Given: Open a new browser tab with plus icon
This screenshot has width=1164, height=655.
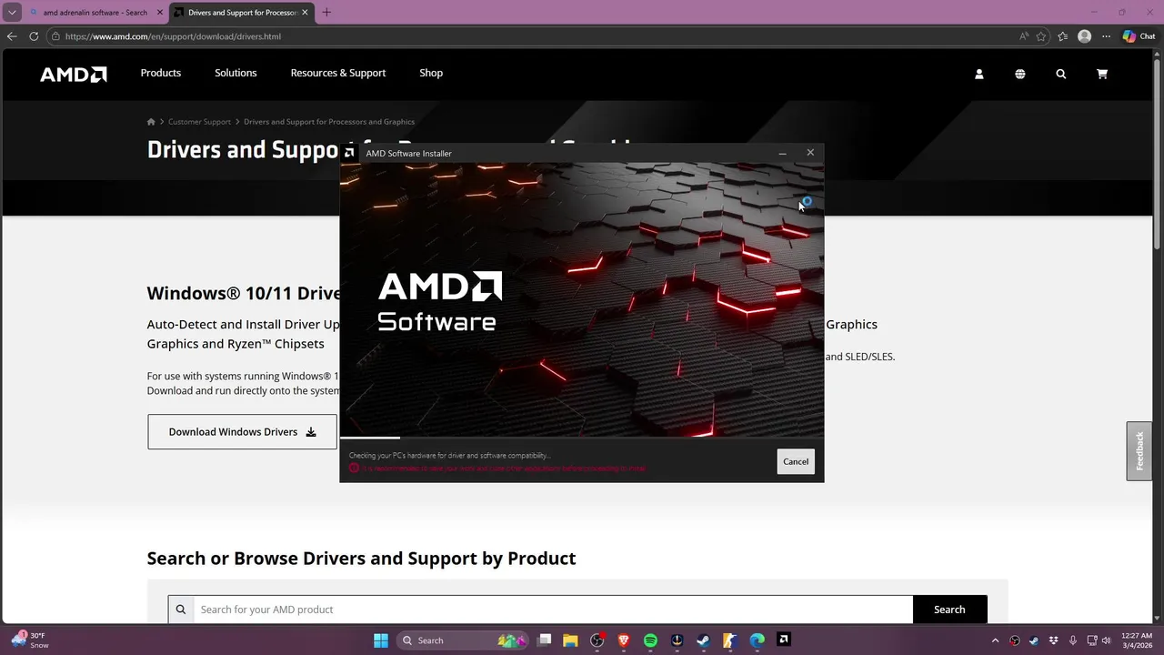Looking at the screenshot, I should (326, 13).
